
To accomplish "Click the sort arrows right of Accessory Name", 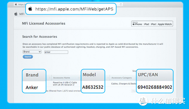I will tap(79, 78).
